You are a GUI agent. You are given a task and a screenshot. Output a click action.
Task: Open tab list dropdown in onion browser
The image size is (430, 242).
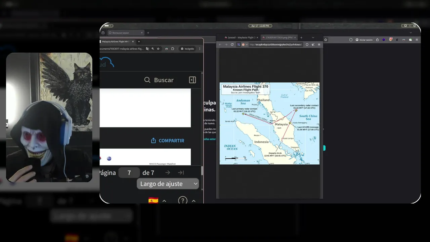(313, 38)
